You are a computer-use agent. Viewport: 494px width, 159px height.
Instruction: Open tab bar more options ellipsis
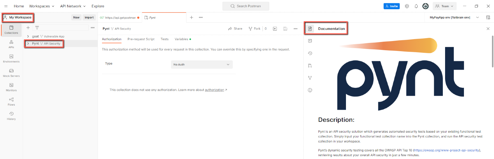[201, 17]
